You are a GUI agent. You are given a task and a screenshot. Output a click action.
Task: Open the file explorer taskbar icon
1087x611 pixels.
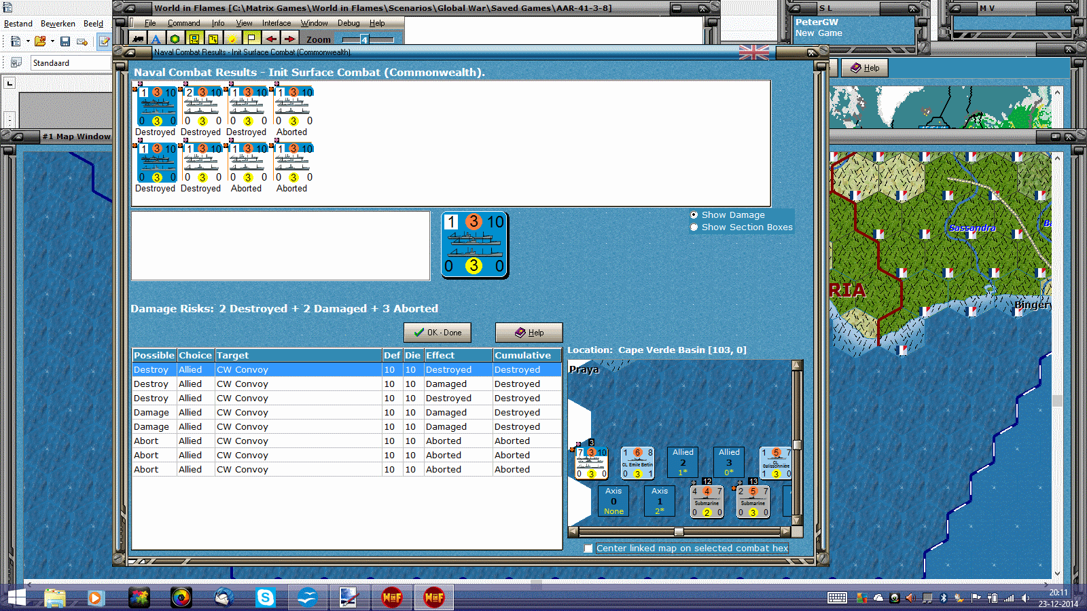click(55, 597)
